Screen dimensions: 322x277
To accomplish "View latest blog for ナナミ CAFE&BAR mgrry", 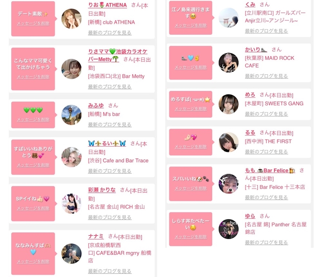I will tap(110, 271).
